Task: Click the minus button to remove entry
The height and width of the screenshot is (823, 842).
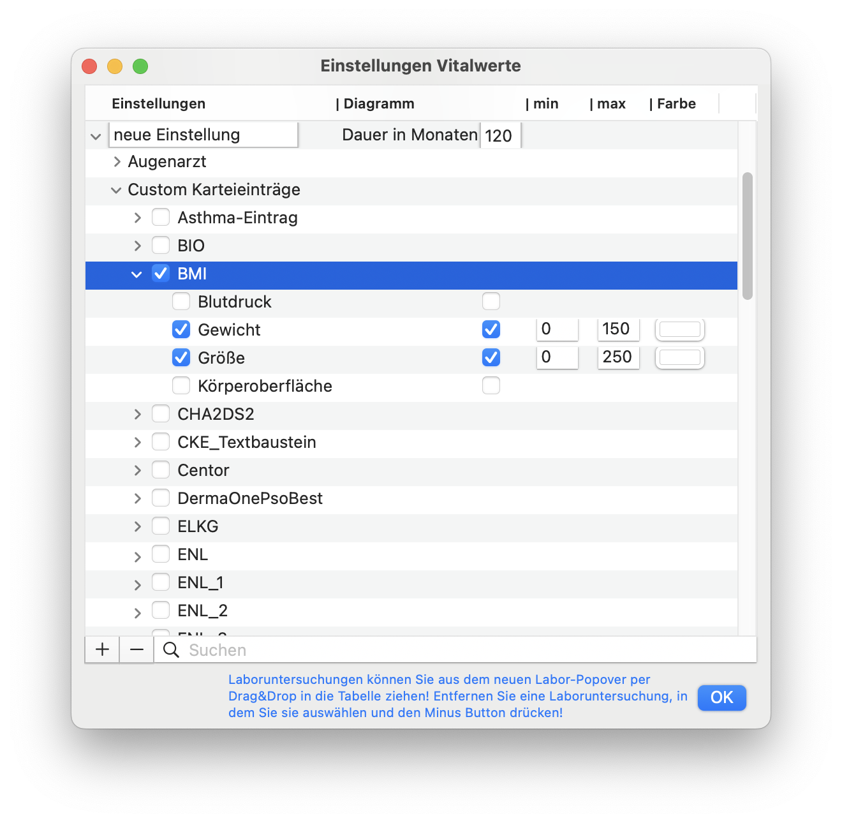Action: pos(137,649)
